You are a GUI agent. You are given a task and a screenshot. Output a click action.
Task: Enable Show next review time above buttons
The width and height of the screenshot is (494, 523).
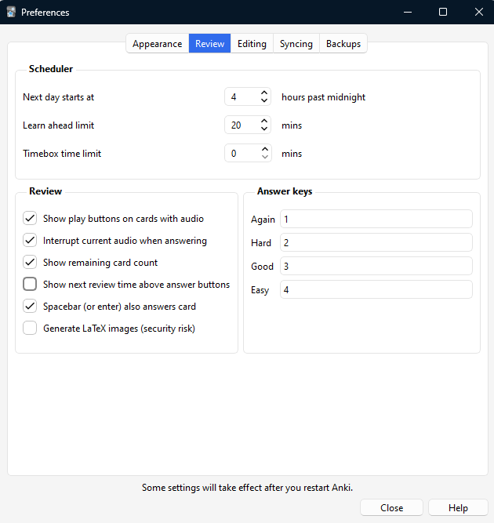click(31, 285)
